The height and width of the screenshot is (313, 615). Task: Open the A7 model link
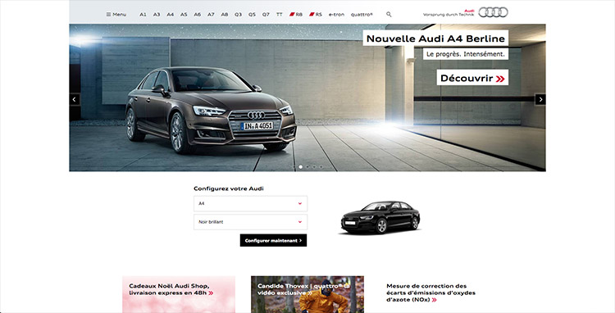[211, 15]
